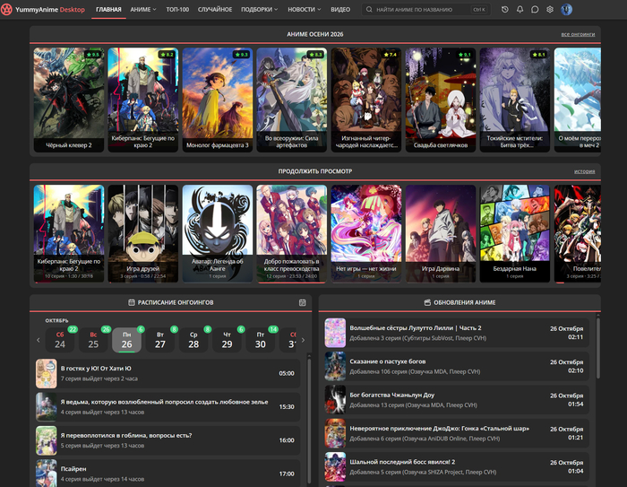Click the updates list scrollbar
627x487 pixels.
point(597,348)
